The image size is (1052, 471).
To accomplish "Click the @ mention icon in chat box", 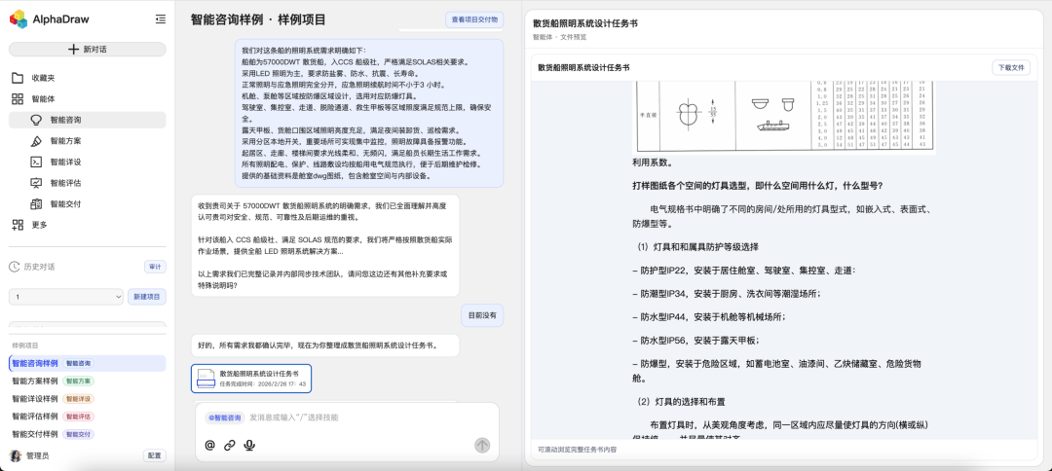I will pos(210,445).
